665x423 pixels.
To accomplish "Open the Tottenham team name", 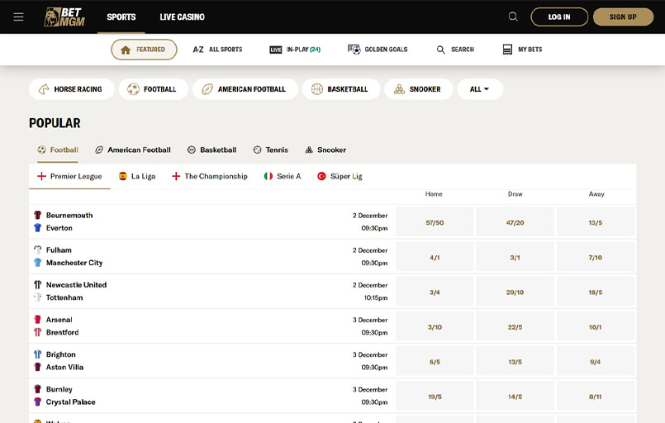I will click(x=64, y=297).
